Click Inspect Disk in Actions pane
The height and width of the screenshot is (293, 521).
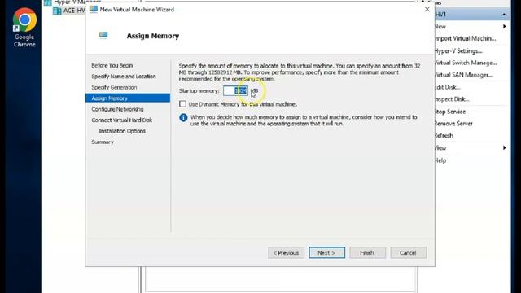452,99
